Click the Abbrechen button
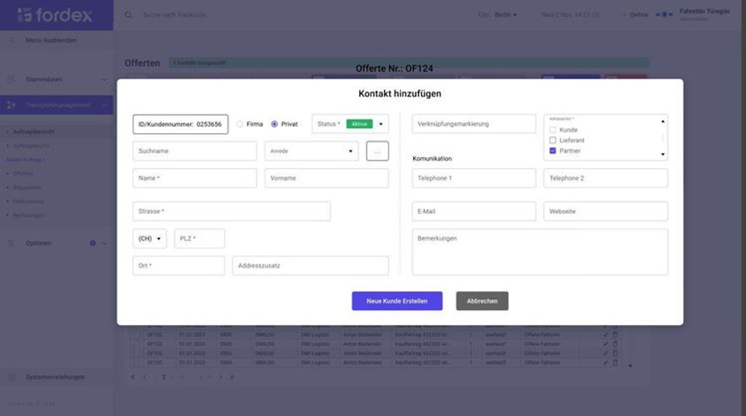 [x=482, y=301]
